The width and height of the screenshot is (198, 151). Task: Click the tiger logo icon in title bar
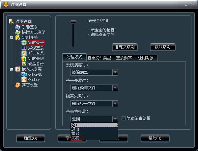point(6,5)
